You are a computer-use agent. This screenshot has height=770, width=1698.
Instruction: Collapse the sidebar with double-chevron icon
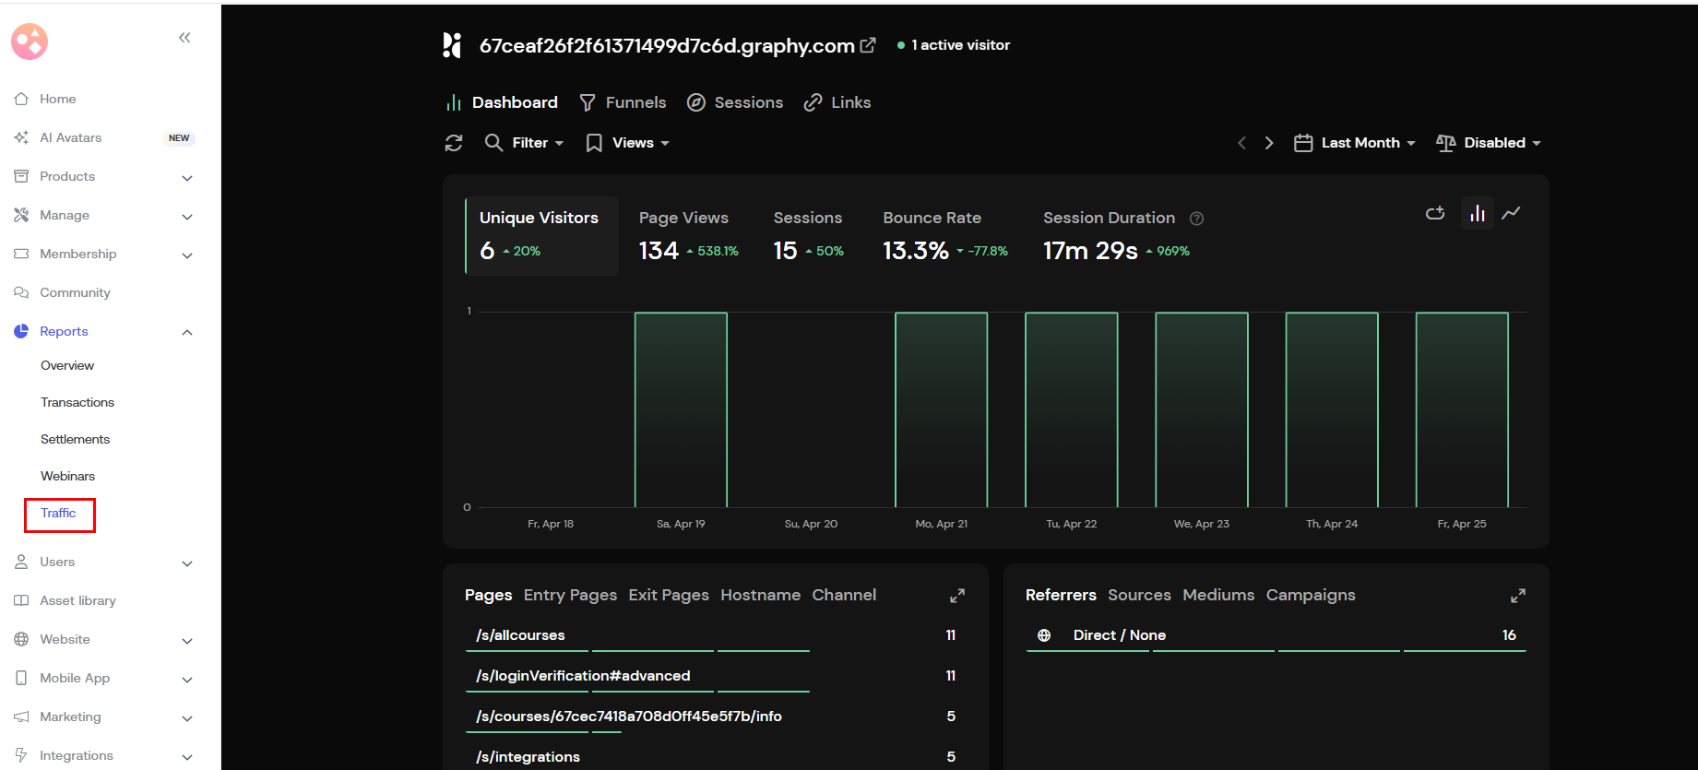[184, 38]
